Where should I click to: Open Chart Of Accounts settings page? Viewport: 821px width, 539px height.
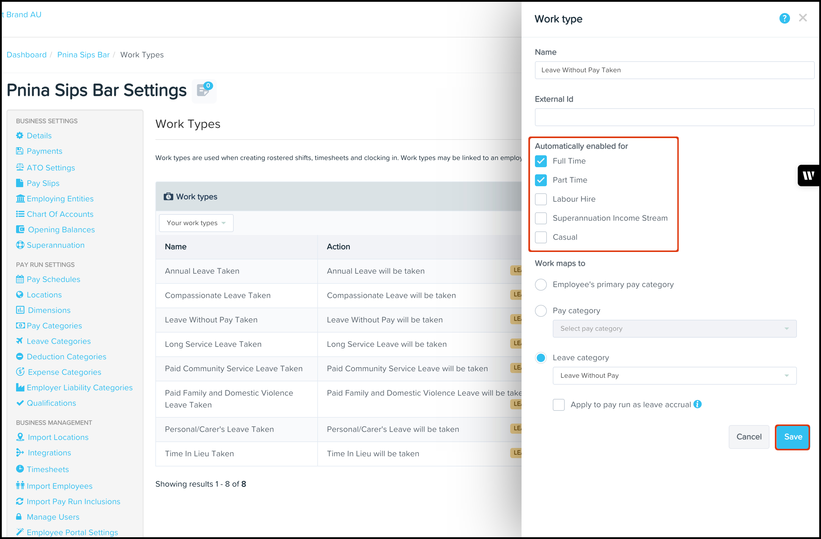pos(60,214)
